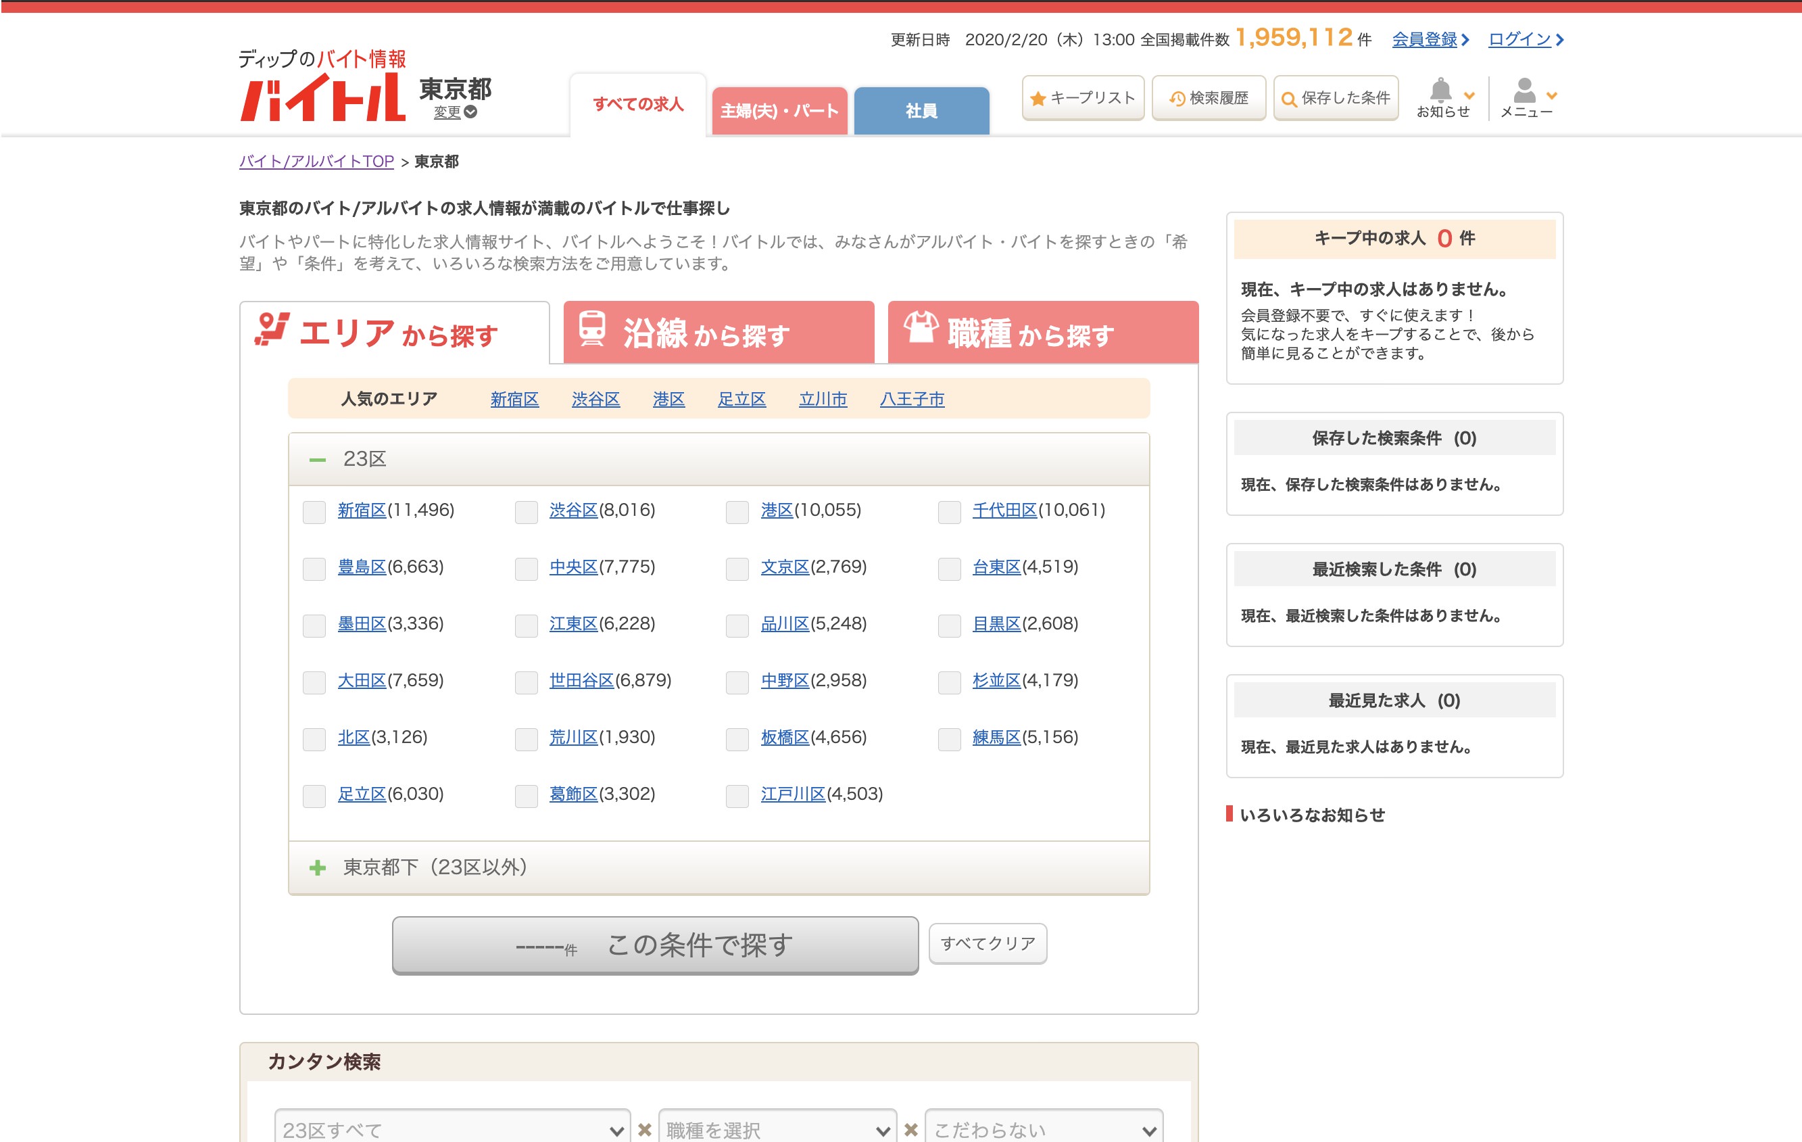Select 職種から探す tab
The width and height of the screenshot is (1802, 1142).
pos(1042,332)
